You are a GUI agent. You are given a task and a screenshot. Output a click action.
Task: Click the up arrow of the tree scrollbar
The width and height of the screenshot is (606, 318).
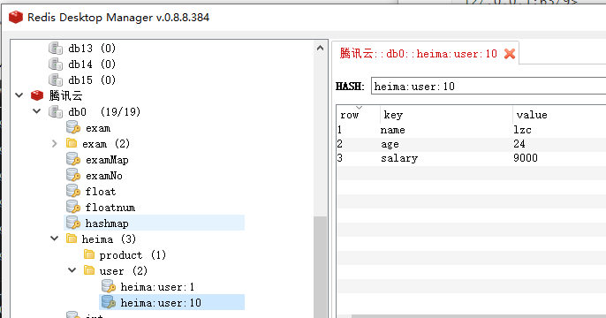(320, 49)
